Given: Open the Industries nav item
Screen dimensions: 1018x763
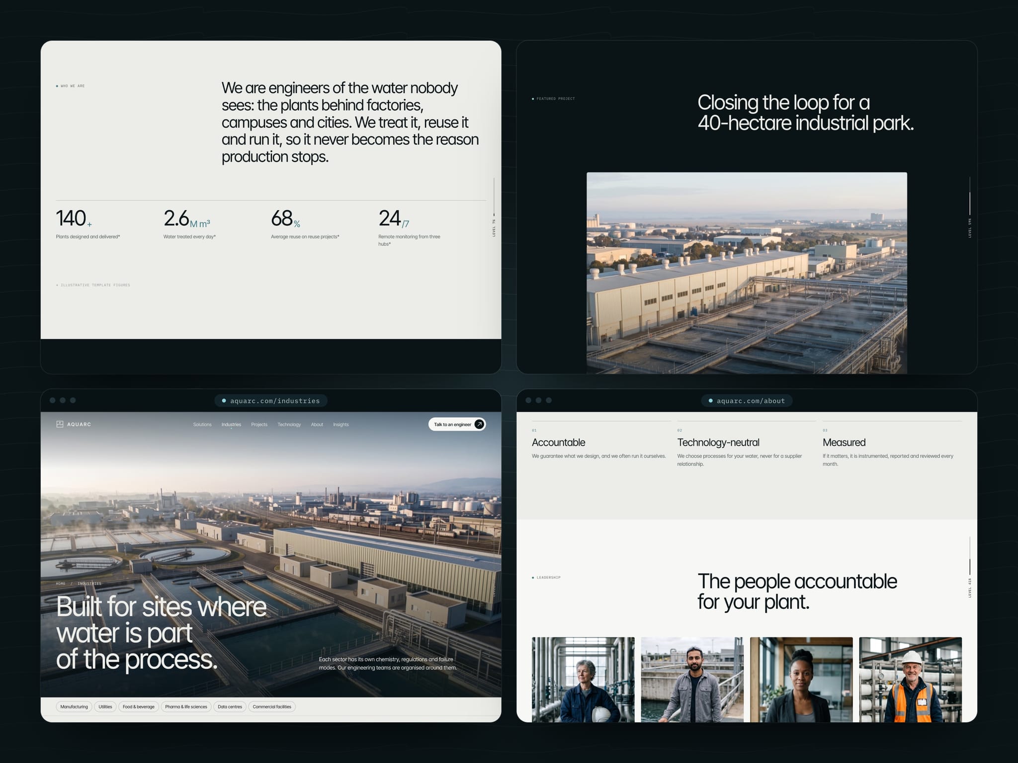Looking at the screenshot, I should (x=231, y=425).
